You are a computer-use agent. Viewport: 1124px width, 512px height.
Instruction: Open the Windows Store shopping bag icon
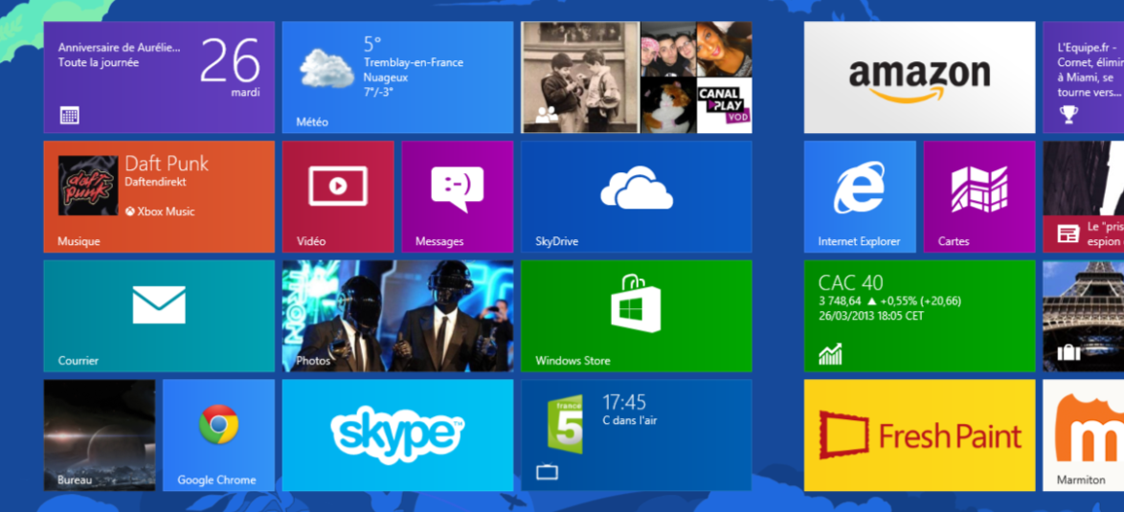click(636, 303)
